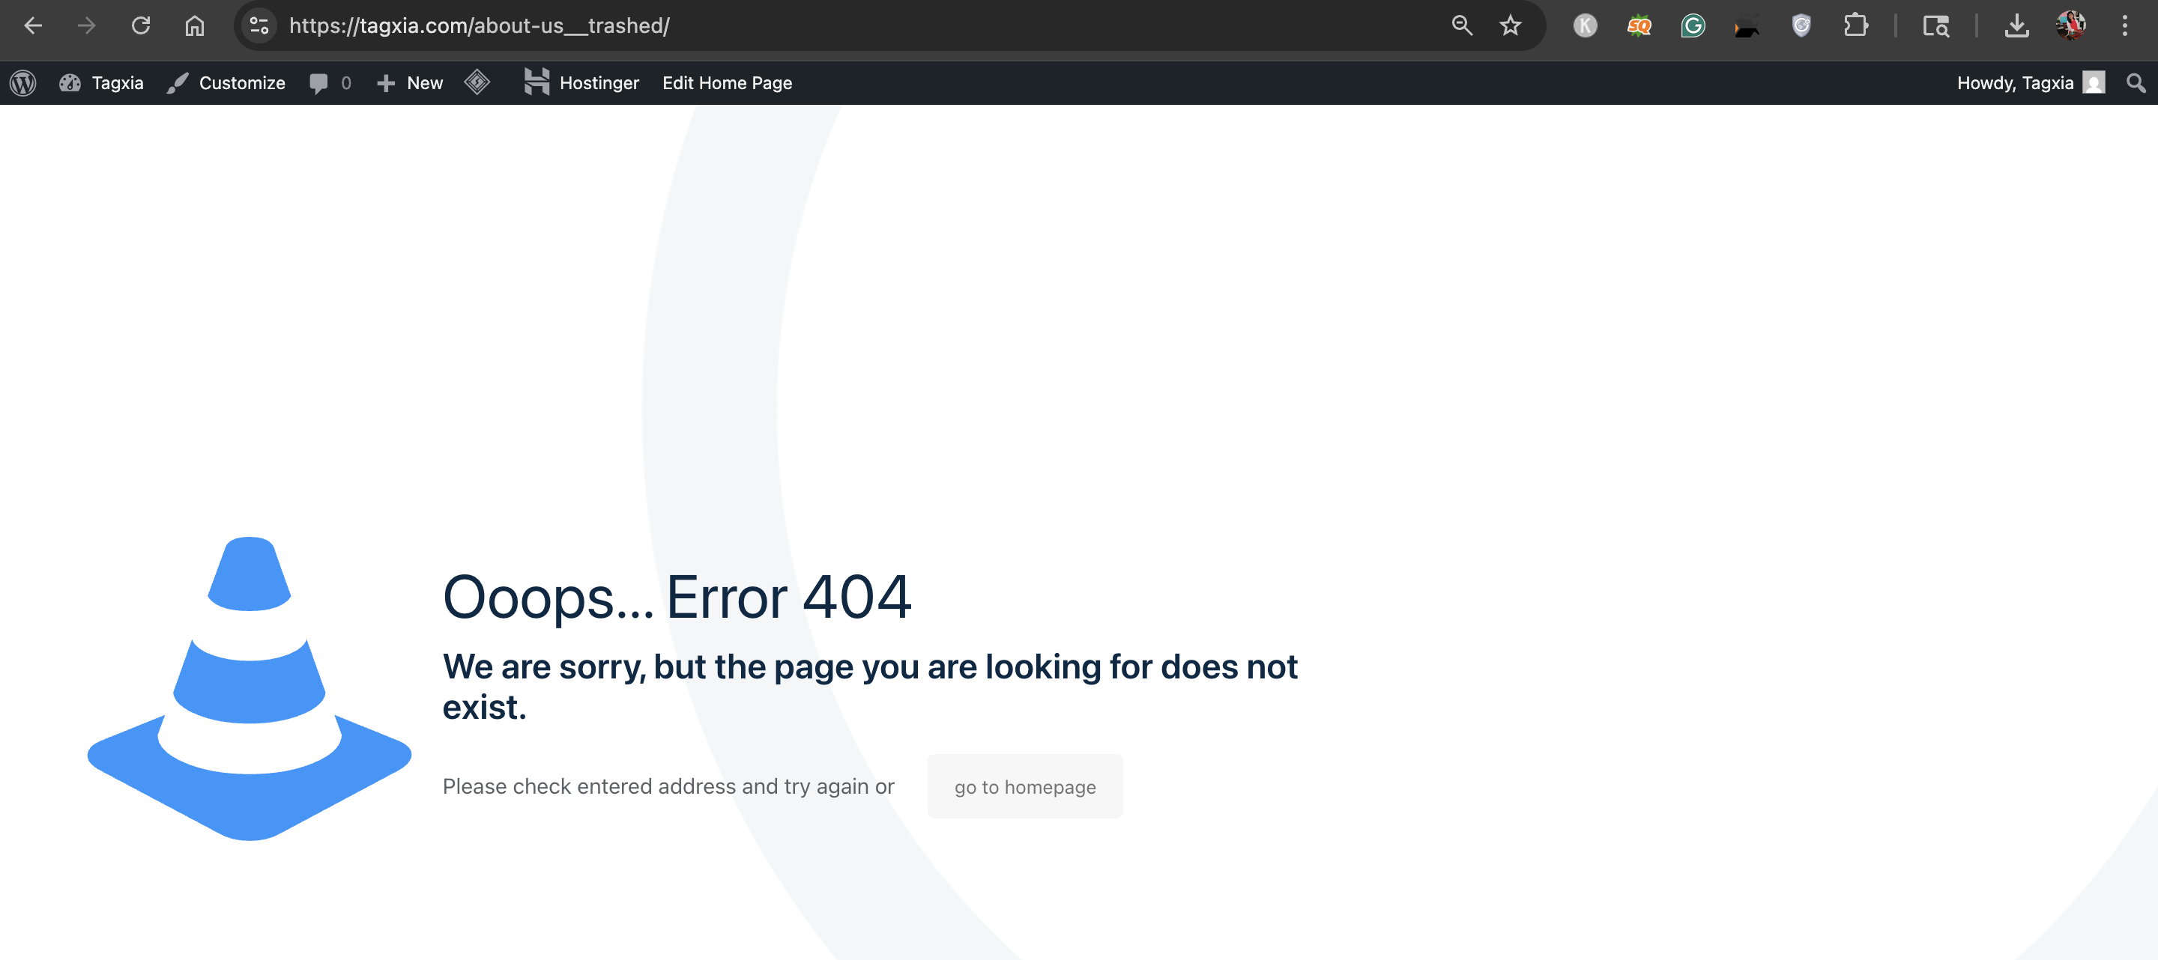Expand the New content menu

[410, 83]
